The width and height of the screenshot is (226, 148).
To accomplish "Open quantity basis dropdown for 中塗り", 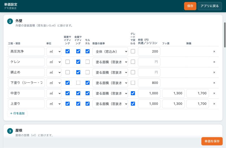I will click(x=110, y=93).
